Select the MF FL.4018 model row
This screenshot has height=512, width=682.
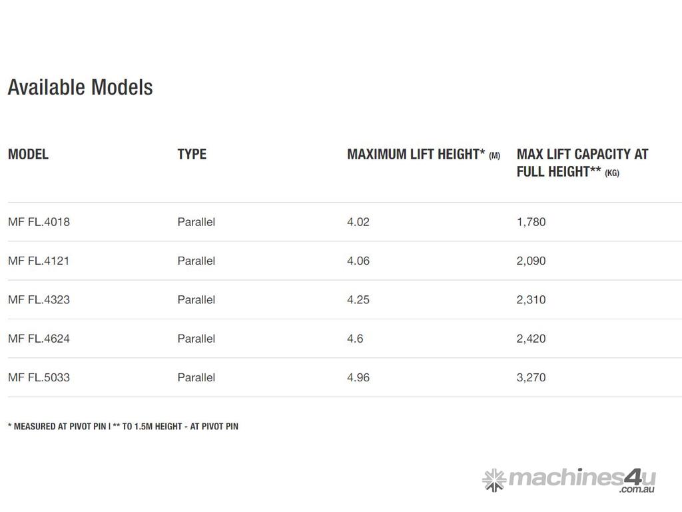pyautogui.click(x=39, y=222)
